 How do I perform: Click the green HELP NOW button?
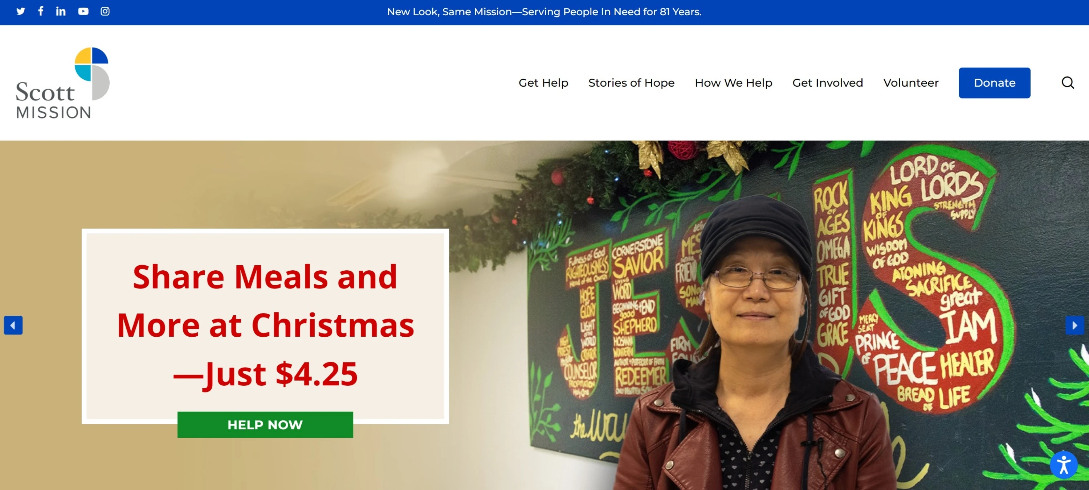click(x=265, y=425)
